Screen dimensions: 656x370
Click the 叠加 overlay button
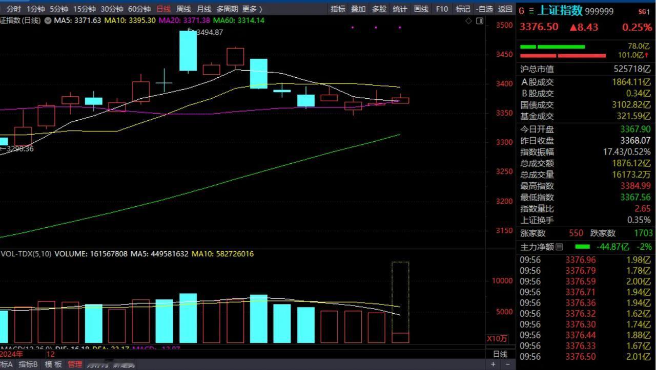(358, 9)
